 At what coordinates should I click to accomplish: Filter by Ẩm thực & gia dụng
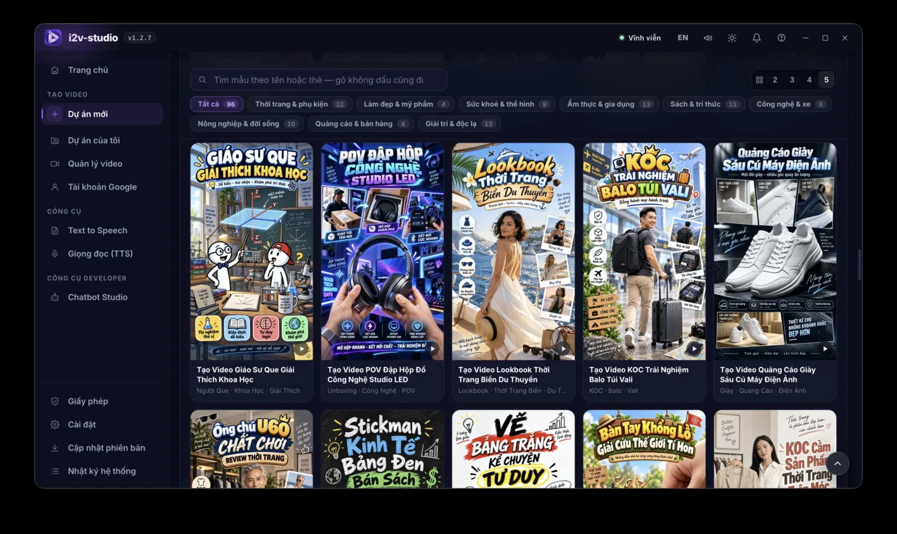click(x=609, y=104)
